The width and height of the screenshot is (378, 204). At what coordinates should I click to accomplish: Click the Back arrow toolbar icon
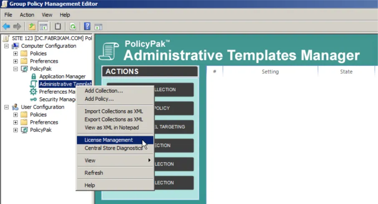coord(6,27)
